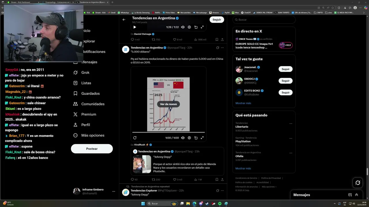
Task: Share the Daniel Osinaga video post
Action: click(222, 39)
